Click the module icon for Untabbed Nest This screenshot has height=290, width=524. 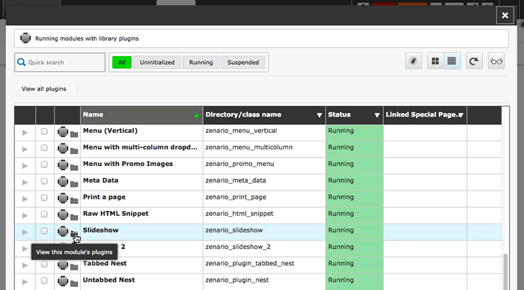pyautogui.click(x=63, y=281)
